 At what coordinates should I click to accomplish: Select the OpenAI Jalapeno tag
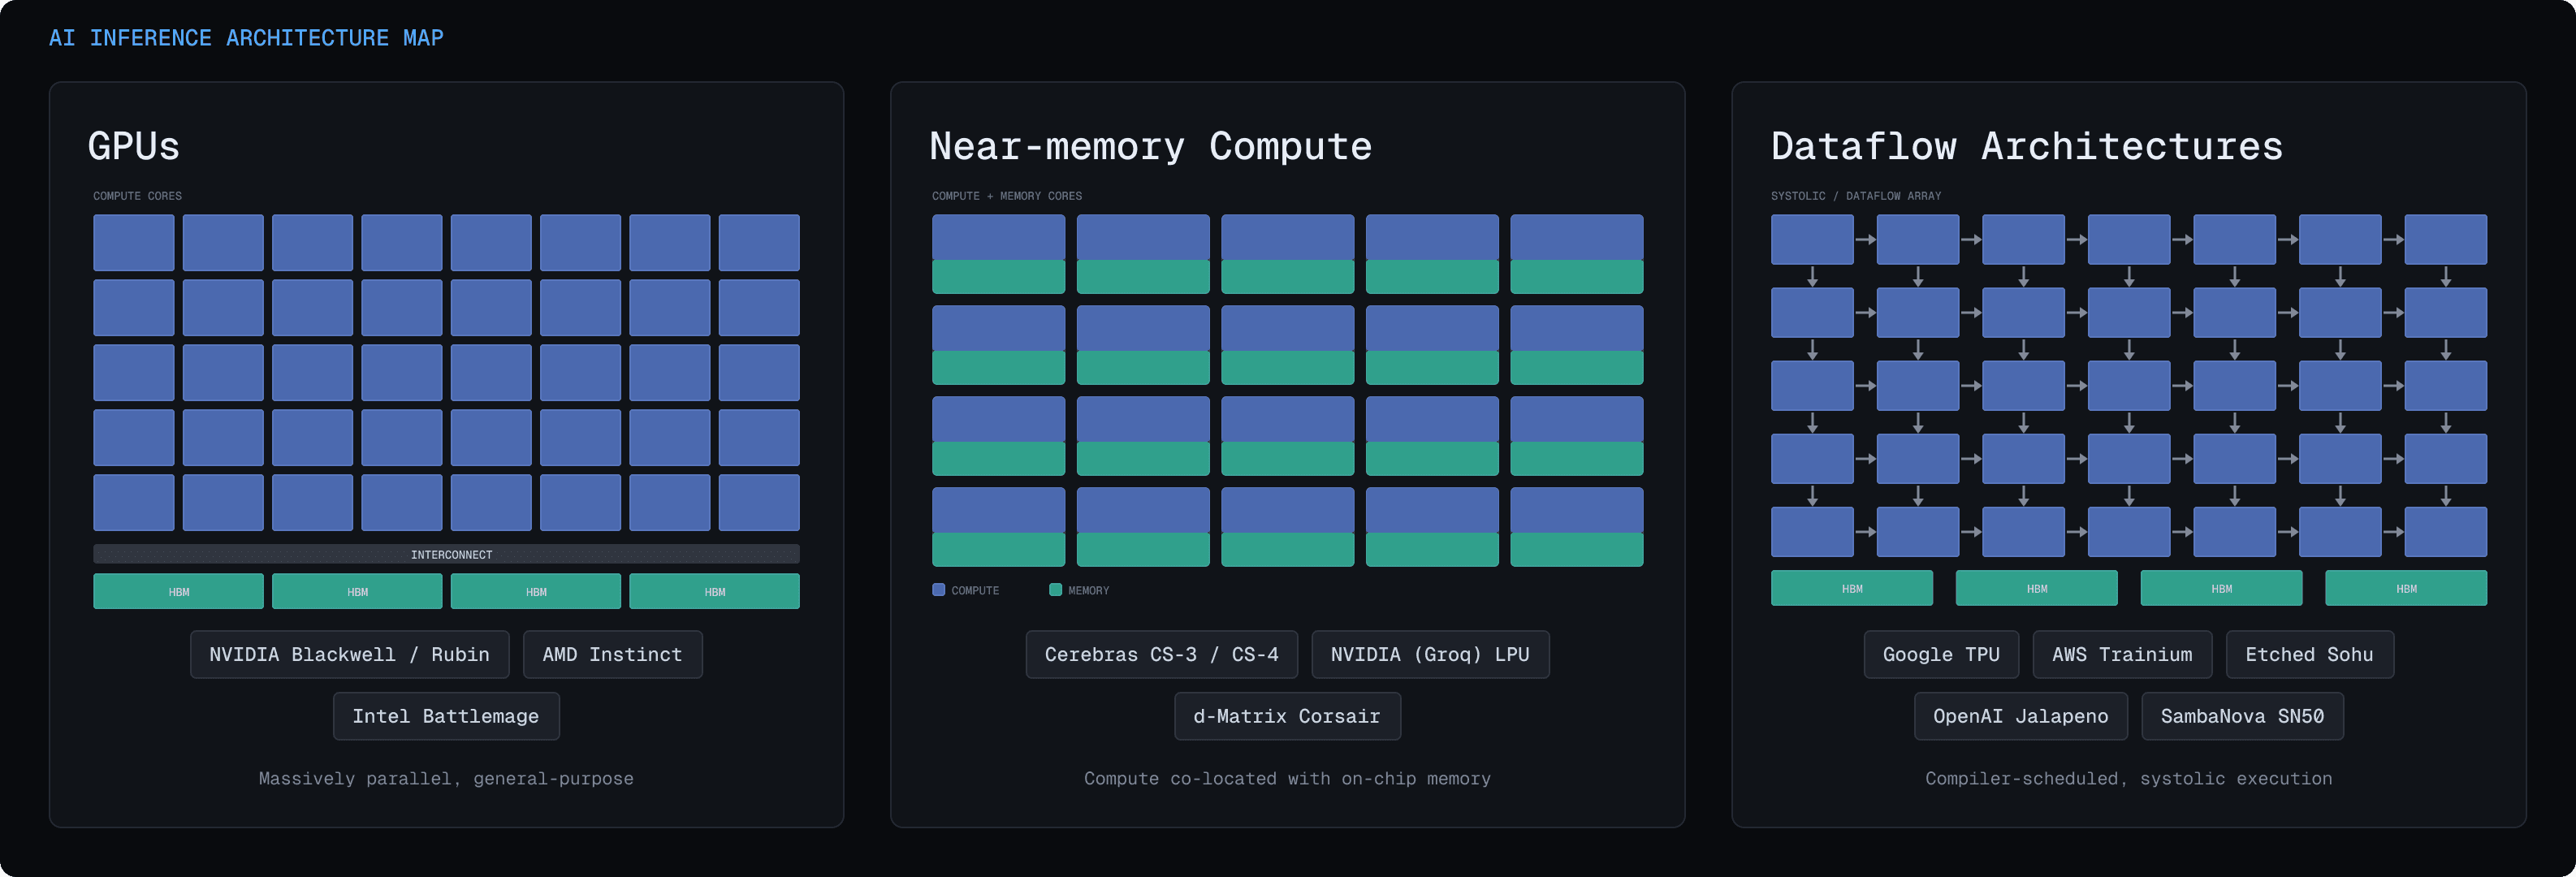click(2020, 716)
